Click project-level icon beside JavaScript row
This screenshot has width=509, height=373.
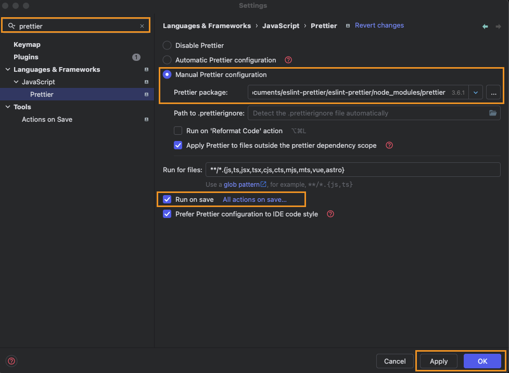pos(146,82)
